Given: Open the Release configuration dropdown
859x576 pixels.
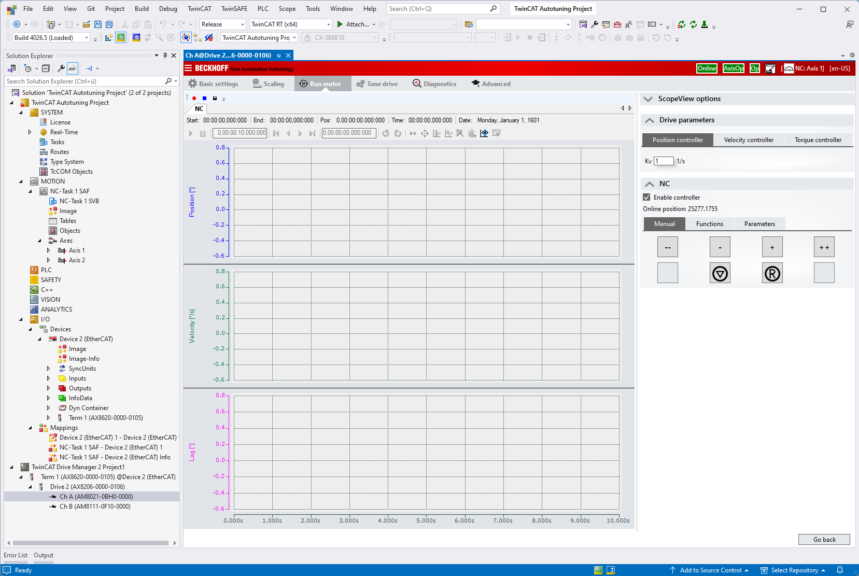Looking at the screenshot, I should [222, 24].
